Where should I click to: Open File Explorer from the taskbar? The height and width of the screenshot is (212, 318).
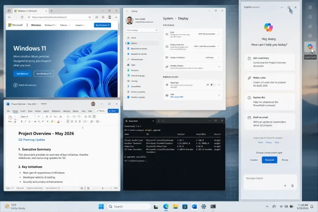click(x=176, y=206)
